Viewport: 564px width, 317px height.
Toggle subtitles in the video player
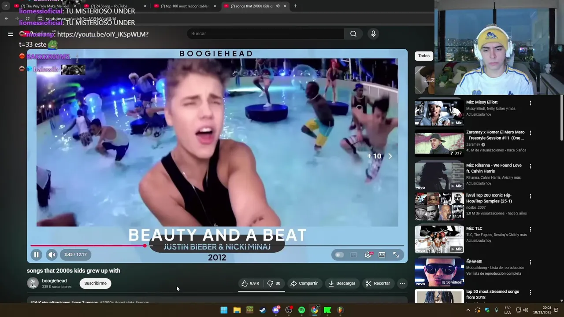(353, 254)
